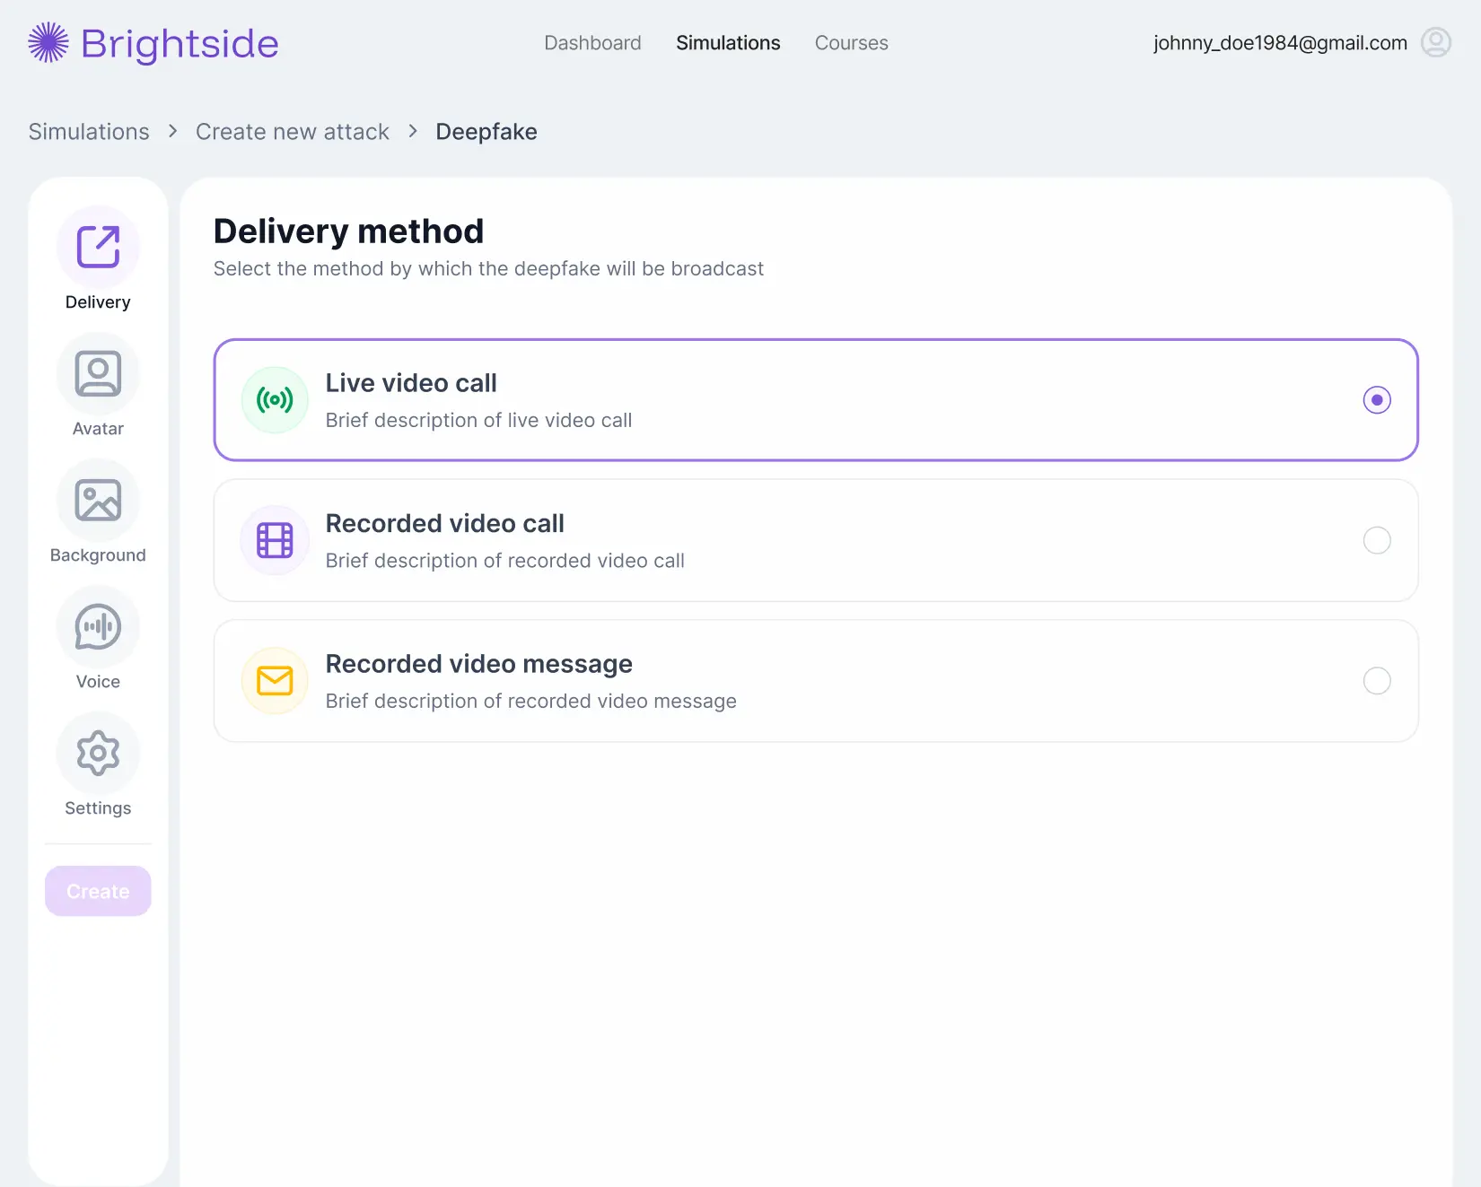Open the Simulations navigation item
This screenshot has width=1481, height=1187.
[x=728, y=42]
